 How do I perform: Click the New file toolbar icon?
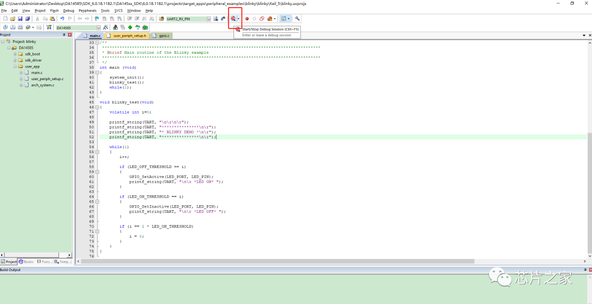pyautogui.click(x=5, y=19)
